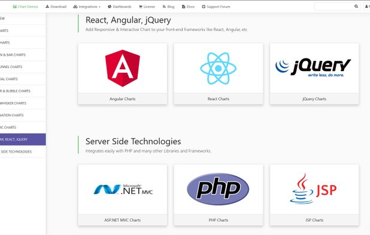Click the user icon at top right

click(366, 7)
